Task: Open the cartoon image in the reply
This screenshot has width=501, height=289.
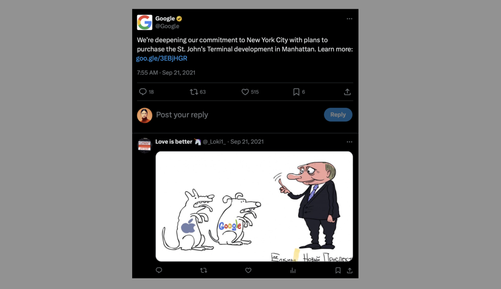Action: click(x=254, y=206)
